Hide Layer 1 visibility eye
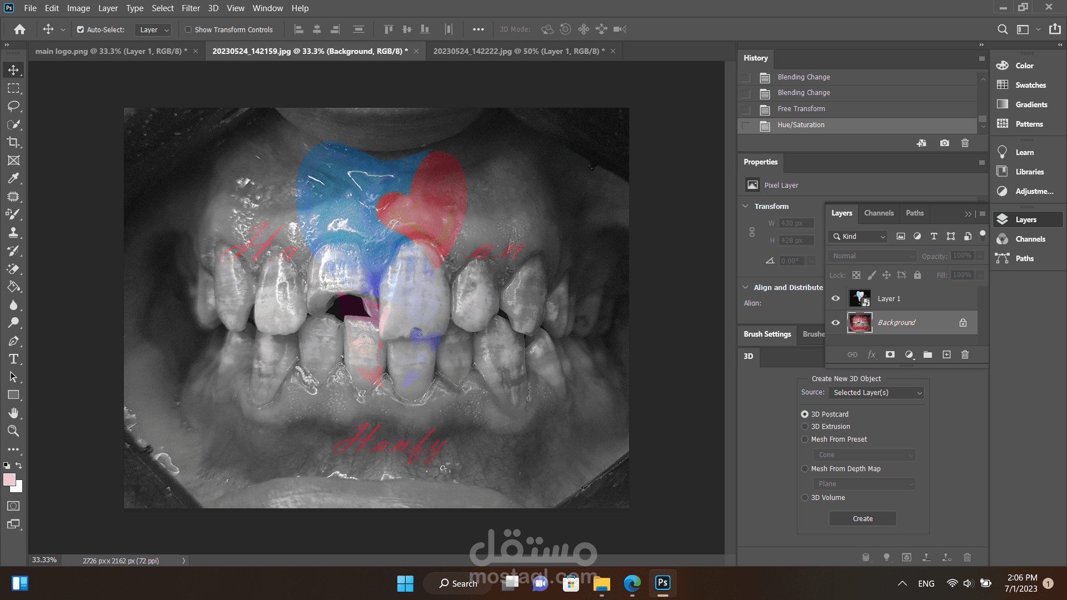Viewport: 1067px width, 600px height. point(835,298)
